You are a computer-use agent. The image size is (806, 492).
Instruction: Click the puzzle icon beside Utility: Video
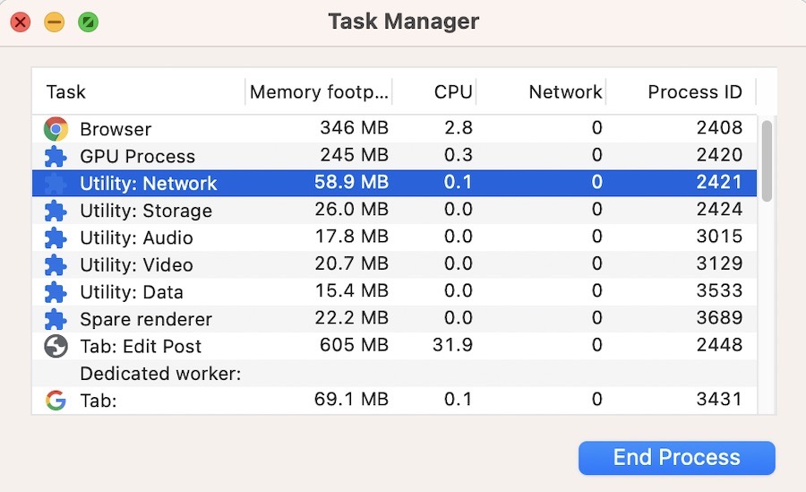(x=56, y=265)
